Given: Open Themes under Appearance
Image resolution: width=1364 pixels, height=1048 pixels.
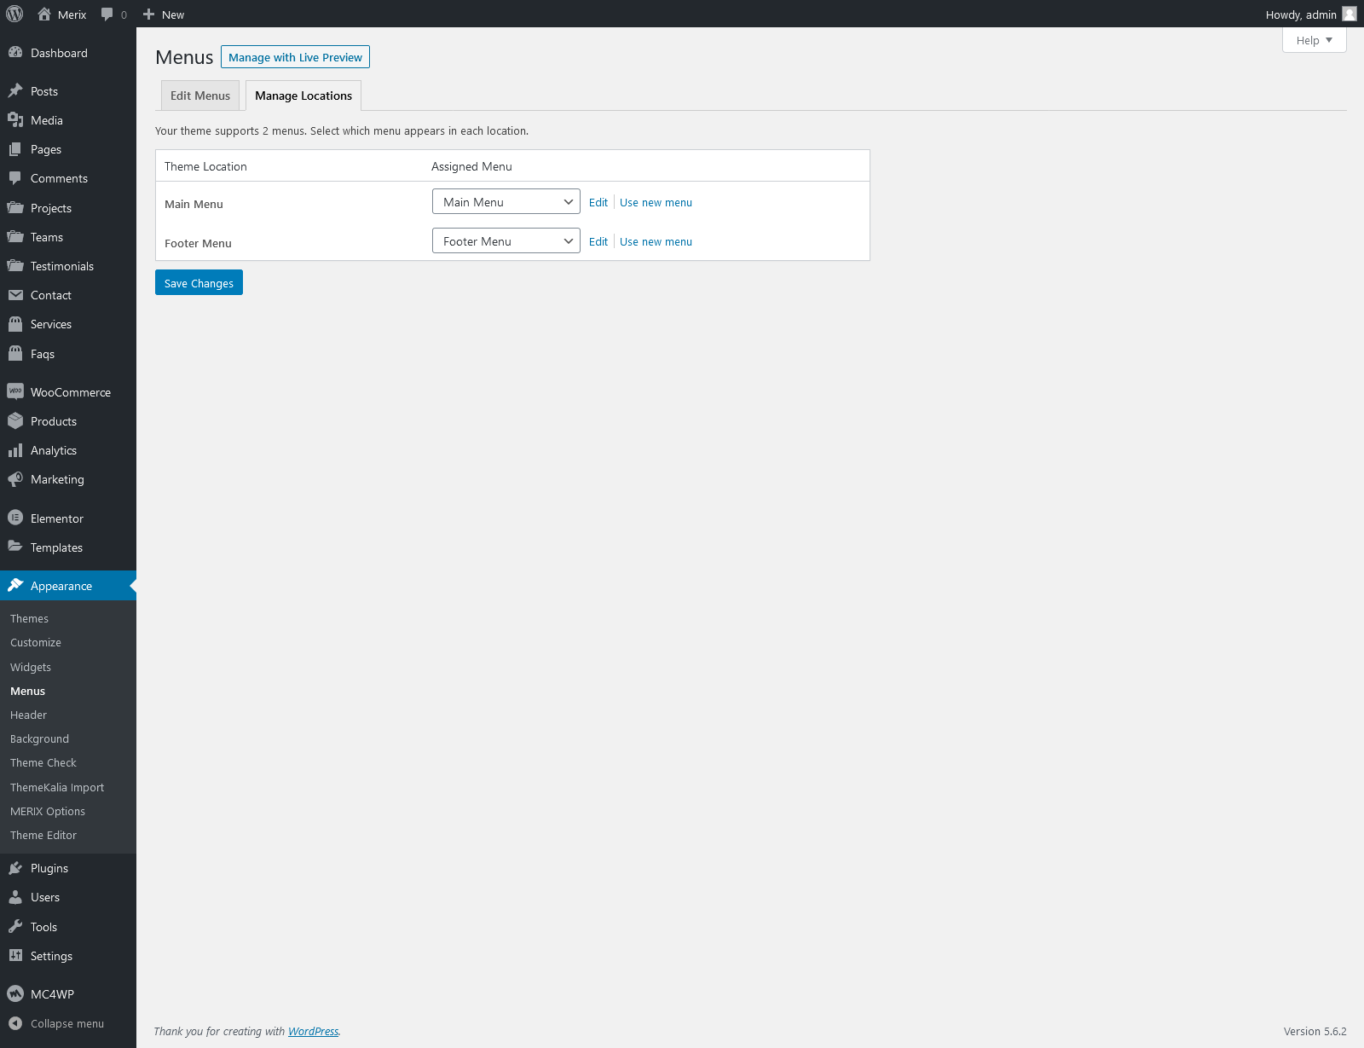Looking at the screenshot, I should pos(29,618).
